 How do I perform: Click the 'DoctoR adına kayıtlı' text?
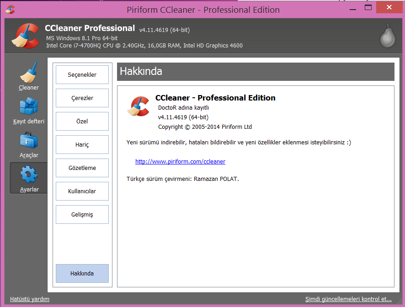183,108
